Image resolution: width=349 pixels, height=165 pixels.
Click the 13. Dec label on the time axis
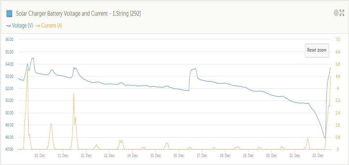pos(109,156)
